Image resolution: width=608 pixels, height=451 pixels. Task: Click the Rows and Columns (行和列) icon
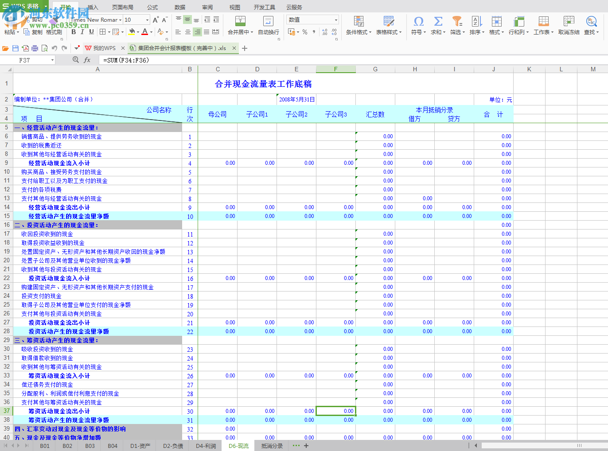[518, 21]
